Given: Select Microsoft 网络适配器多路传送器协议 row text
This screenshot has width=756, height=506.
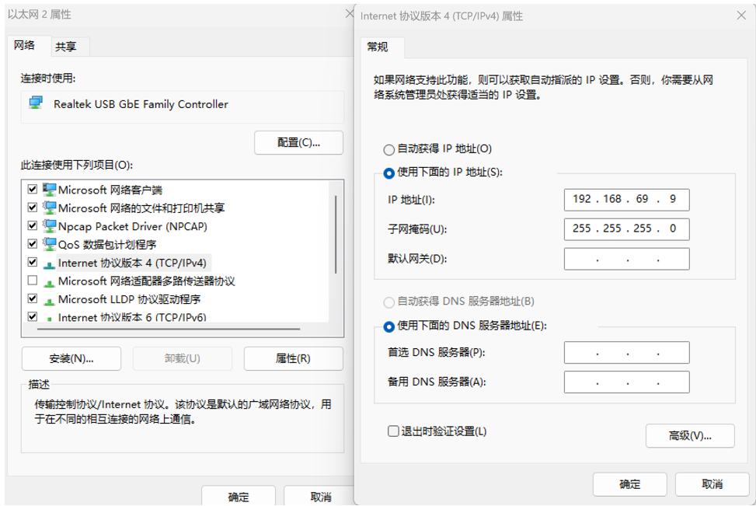Looking at the screenshot, I should coord(147,281).
